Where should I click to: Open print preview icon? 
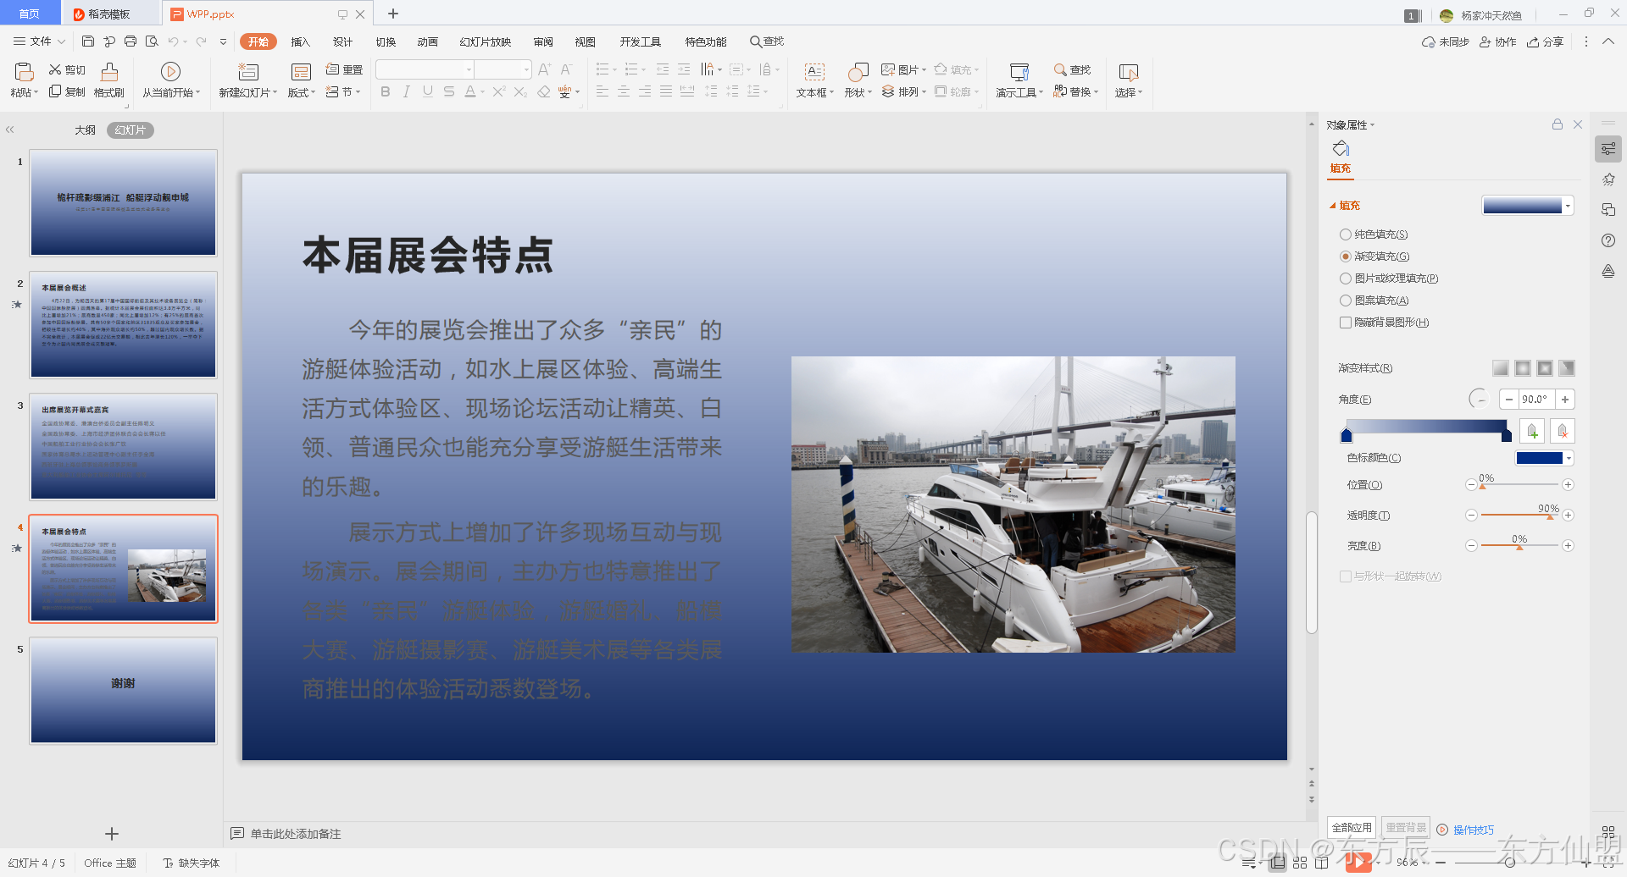click(x=152, y=41)
